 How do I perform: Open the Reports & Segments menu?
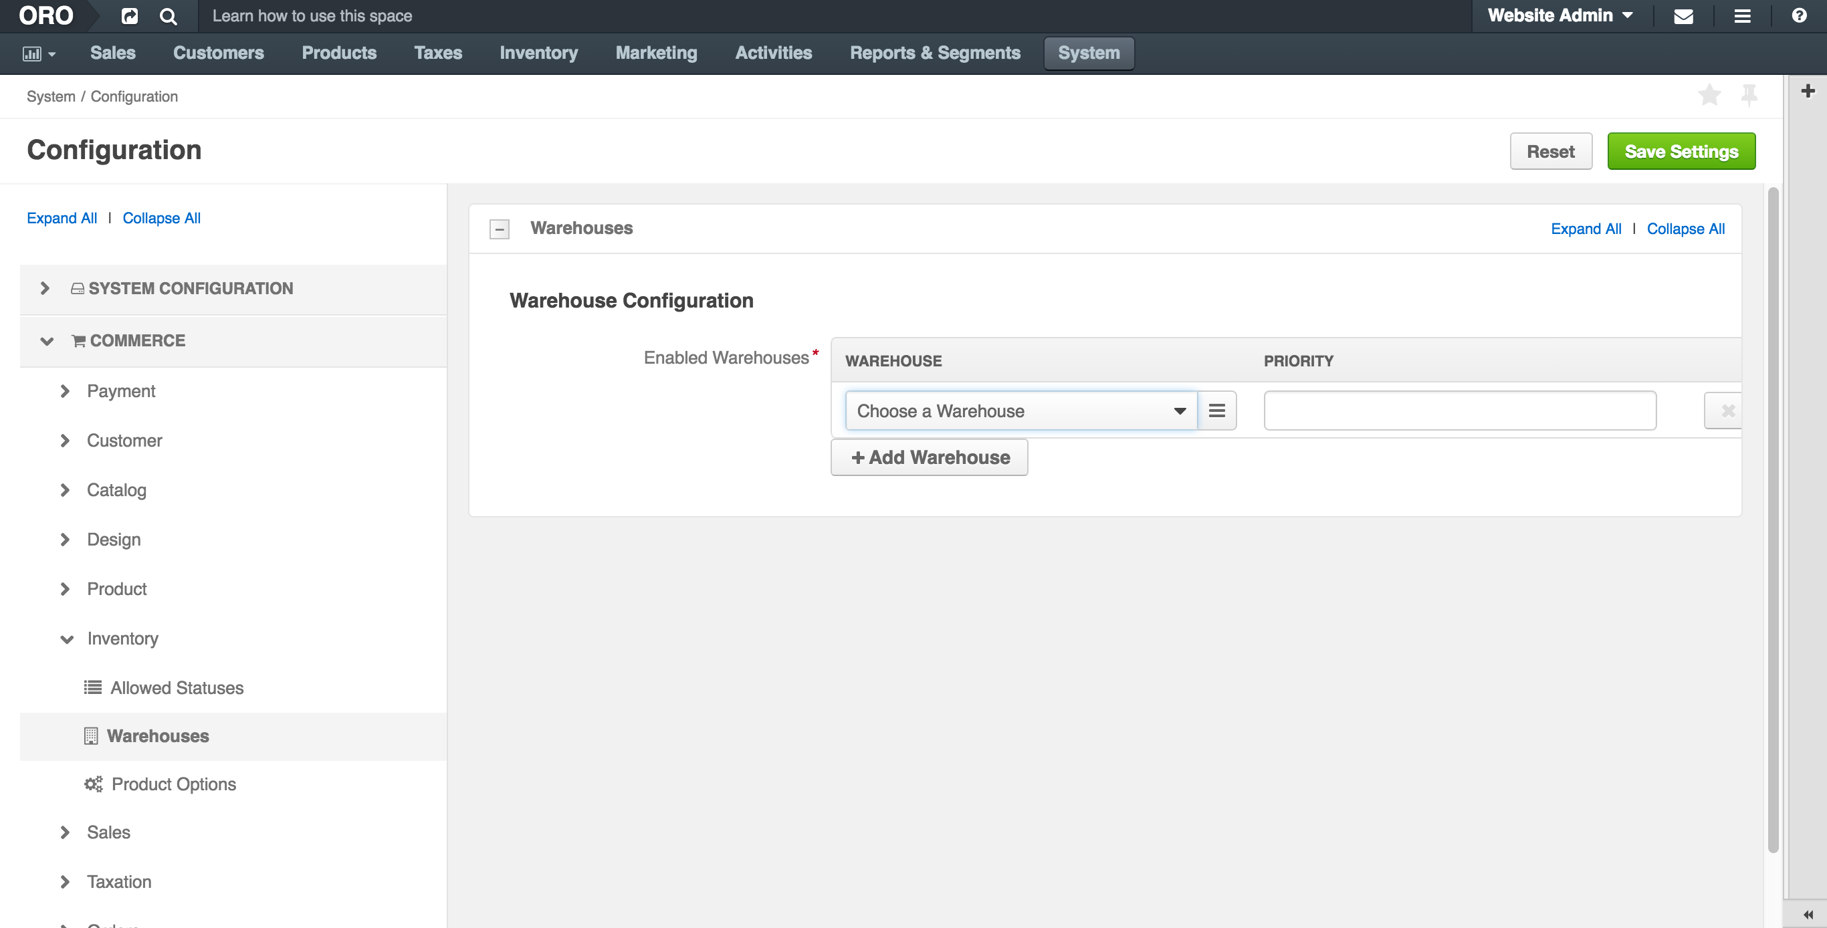(x=935, y=53)
